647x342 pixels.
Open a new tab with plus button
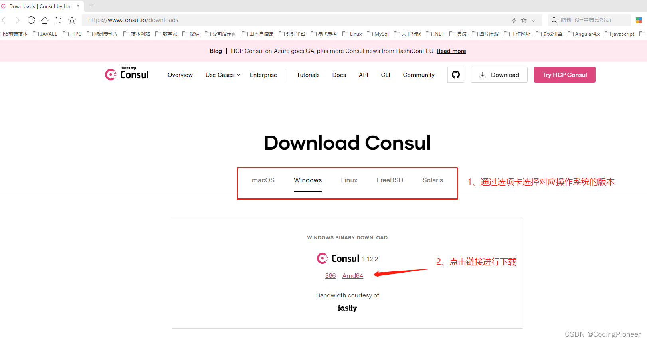click(x=92, y=6)
